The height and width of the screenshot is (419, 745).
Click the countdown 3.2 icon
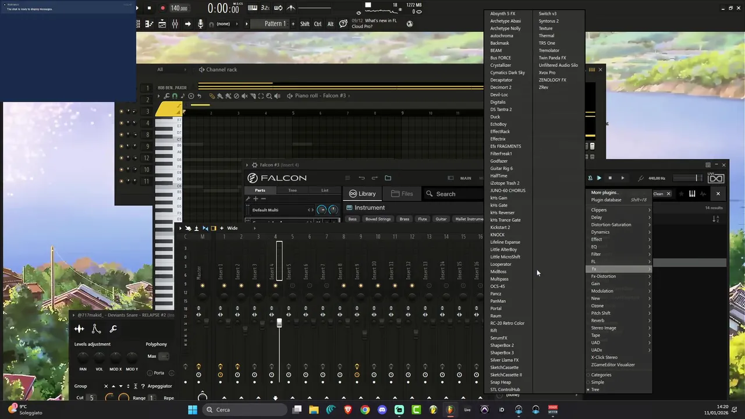(265, 8)
